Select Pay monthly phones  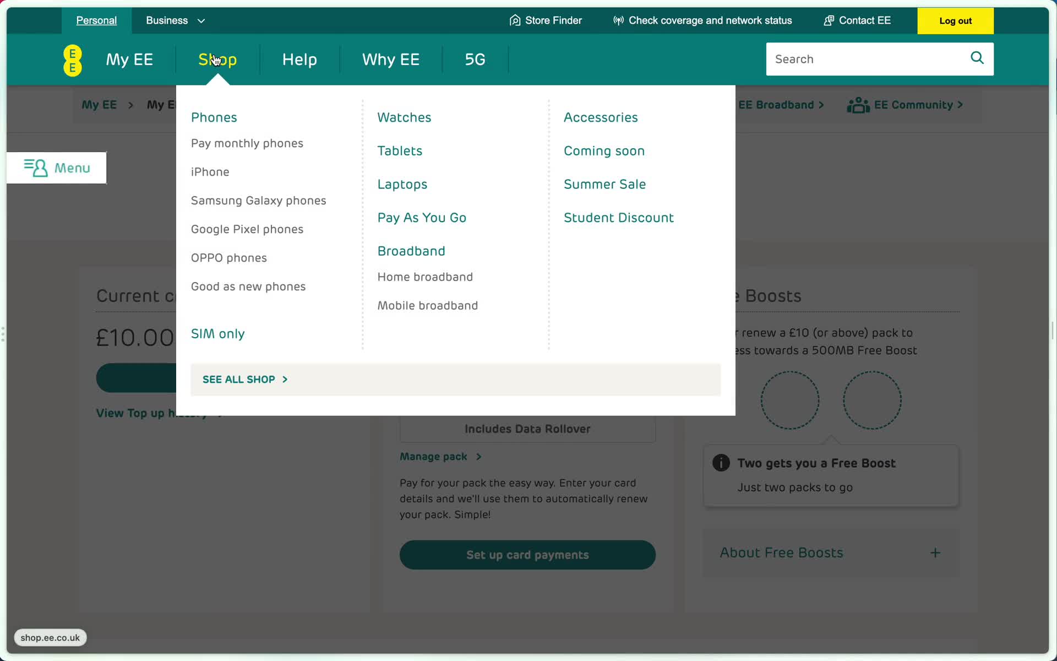coord(247,143)
